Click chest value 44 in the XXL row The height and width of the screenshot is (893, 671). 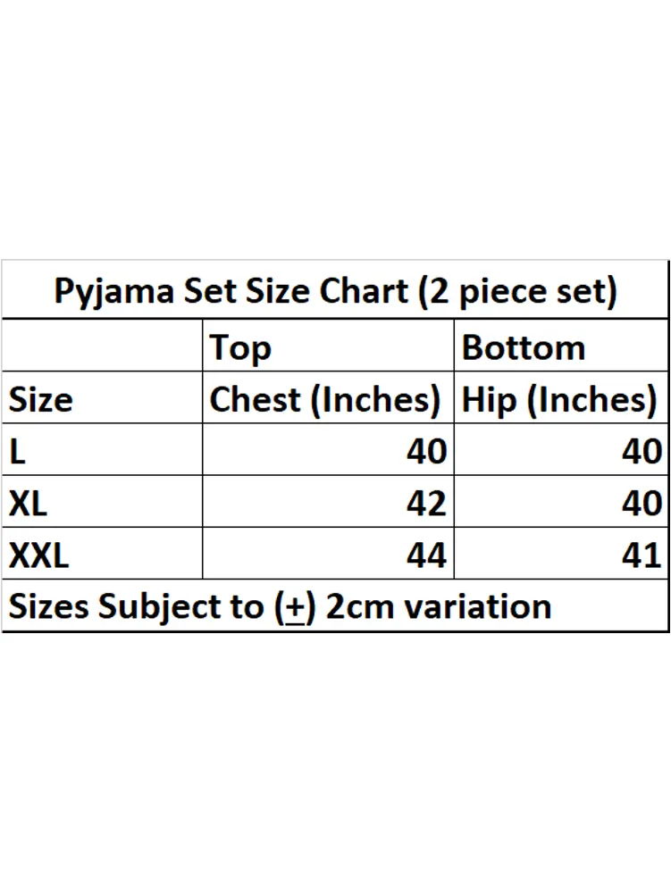tap(426, 555)
